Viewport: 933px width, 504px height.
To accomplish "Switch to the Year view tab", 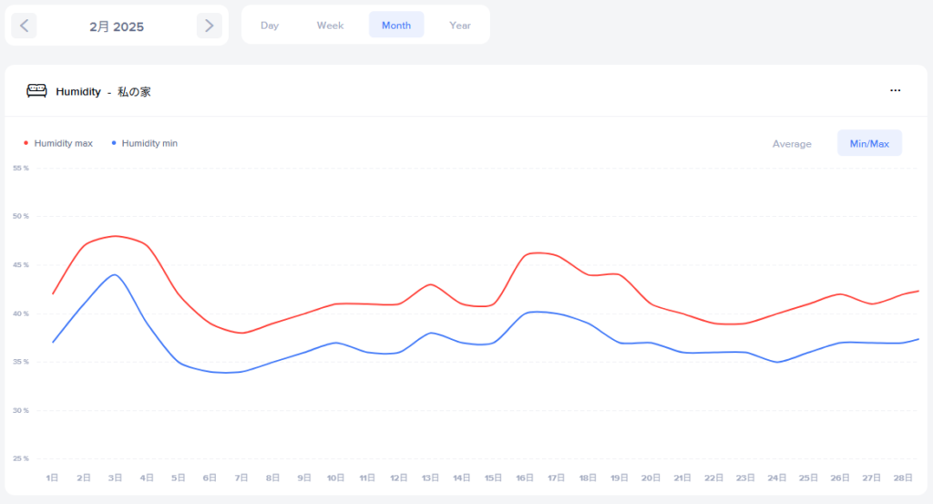I will point(460,26).
